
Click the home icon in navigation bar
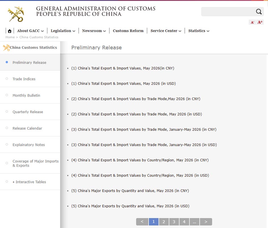(x=10, y=31)
